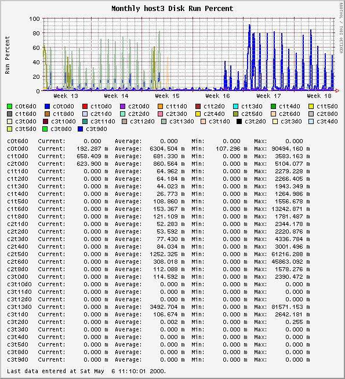Click the 'Run Percent' y-axis label

[8, 55]
